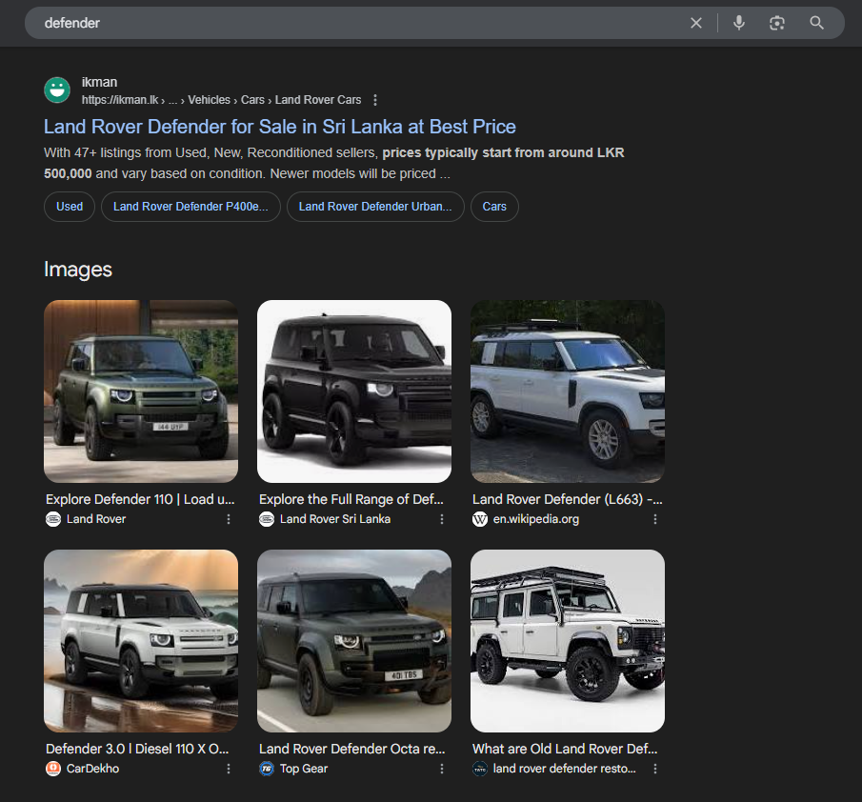Open the black Defender thumbnail
The height and width of the screenshot is (802, 862).
[x=354, y=391]
